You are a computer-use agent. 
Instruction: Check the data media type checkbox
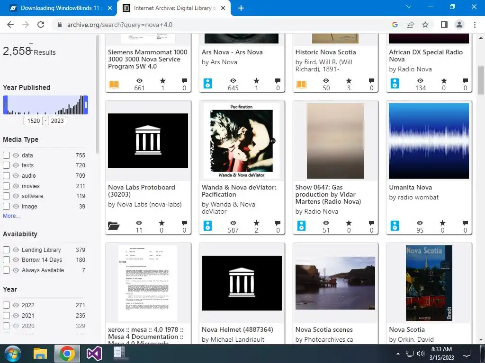point(6,155)
